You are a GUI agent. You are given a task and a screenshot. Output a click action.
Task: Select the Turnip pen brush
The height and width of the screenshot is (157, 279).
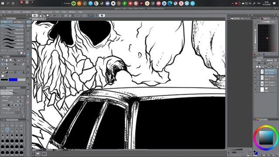[x=12, y=37]
